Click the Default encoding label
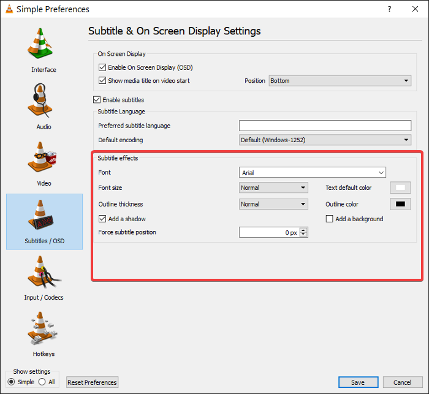Screen dimensions: 429x394 [x=121, y=140]
